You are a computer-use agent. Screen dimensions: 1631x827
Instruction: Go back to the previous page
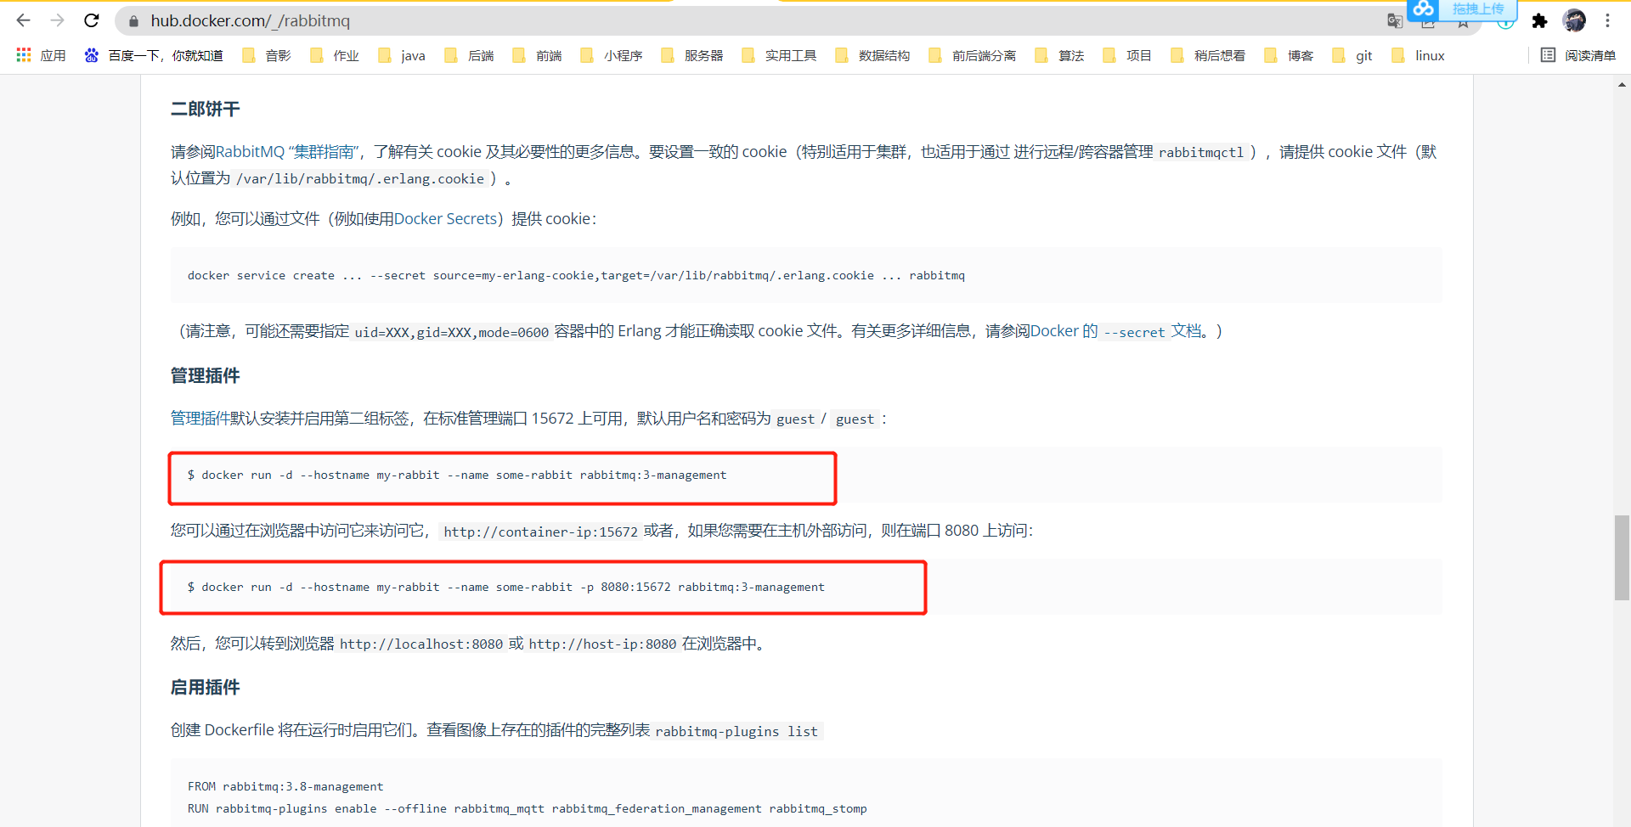23,20
